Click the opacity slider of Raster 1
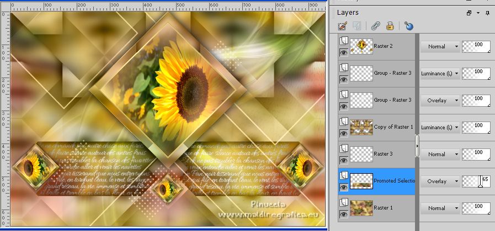Viewport: 495px width, 231px height. [x=476, y=208]
